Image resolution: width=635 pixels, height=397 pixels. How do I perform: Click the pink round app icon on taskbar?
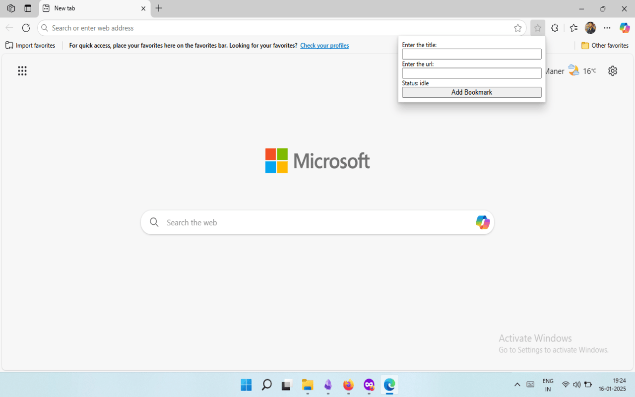(369, 385)
